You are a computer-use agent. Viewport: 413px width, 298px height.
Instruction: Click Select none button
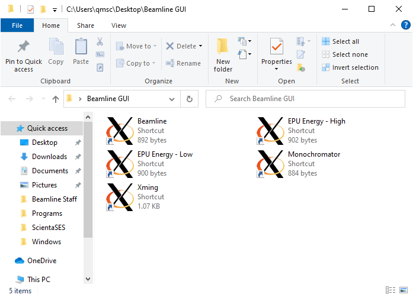tap(344, 54)
